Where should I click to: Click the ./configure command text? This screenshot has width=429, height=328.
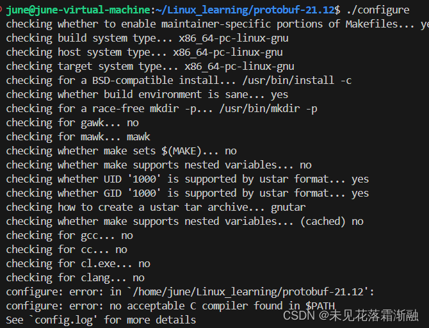click(x=378, y=10)
